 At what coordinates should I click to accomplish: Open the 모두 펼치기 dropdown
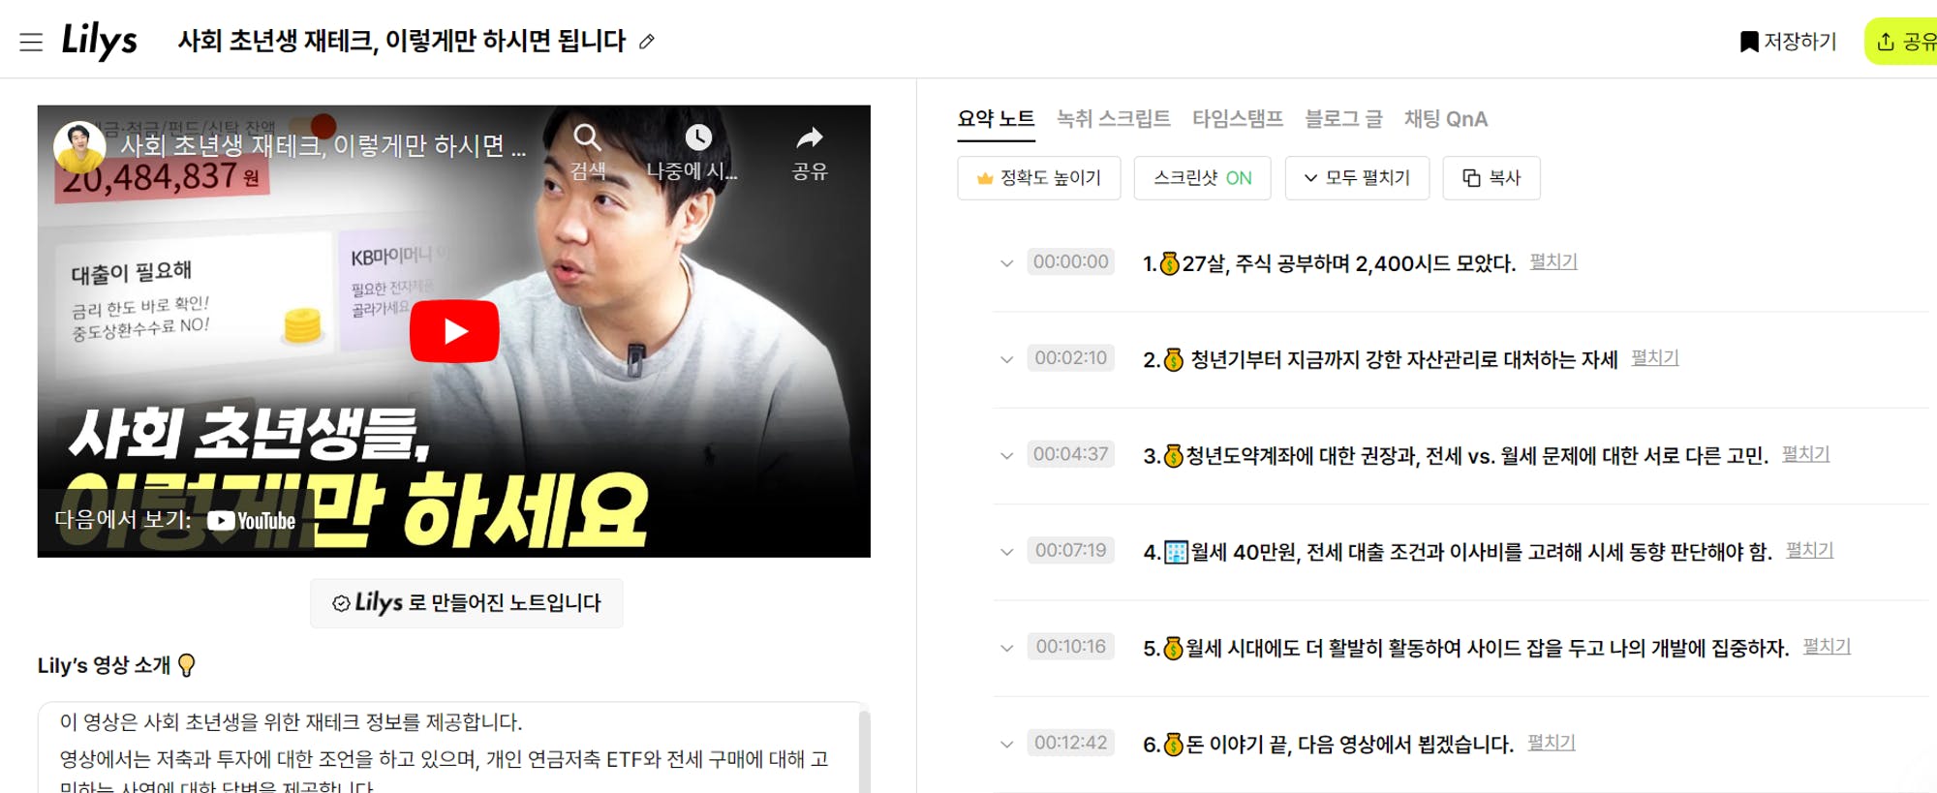click(1357, 178)
